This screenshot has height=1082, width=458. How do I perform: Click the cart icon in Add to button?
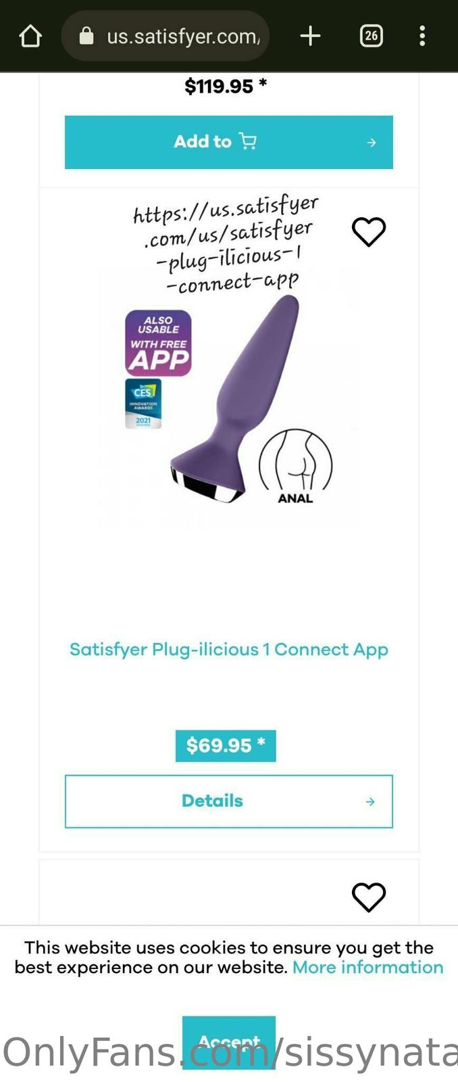click(x=248, y=141)
